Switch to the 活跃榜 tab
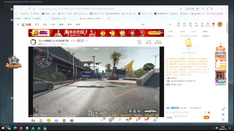234x131 pixels. tap(182, 31)
